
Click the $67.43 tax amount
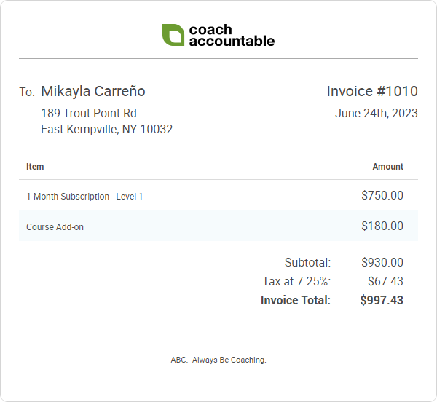(x=385, y=281)
